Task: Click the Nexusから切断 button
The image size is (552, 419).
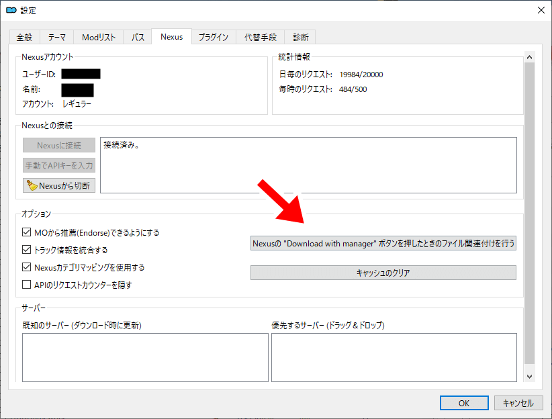Action: (59, 185)
